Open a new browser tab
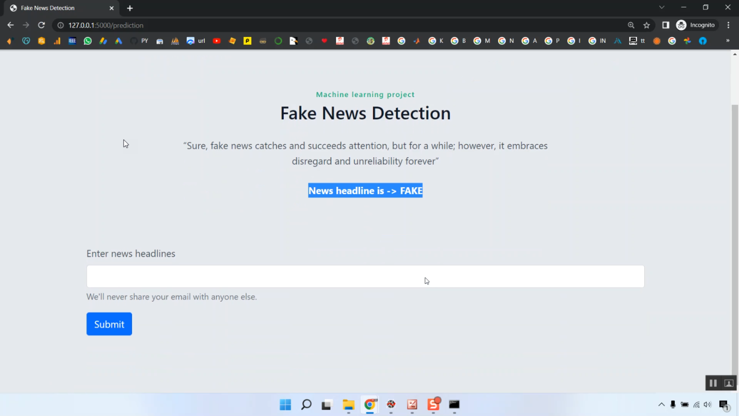 tap(130, 8)
